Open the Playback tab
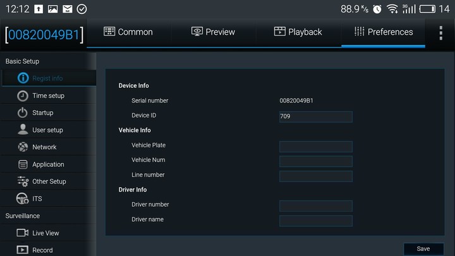The width and height of the screenshot is (455, 256). point(298,32)
